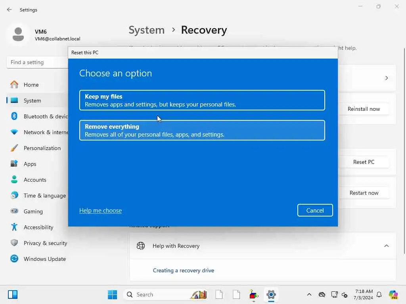Open the second blank document taskbar icon
This screenshot has height=304, width=406.
[236, 294]
